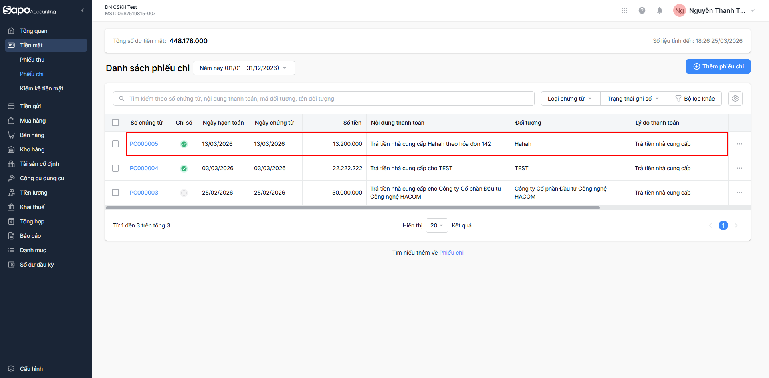
Task: Toggle the select-all header checkbox
Action: coord(115,123)
